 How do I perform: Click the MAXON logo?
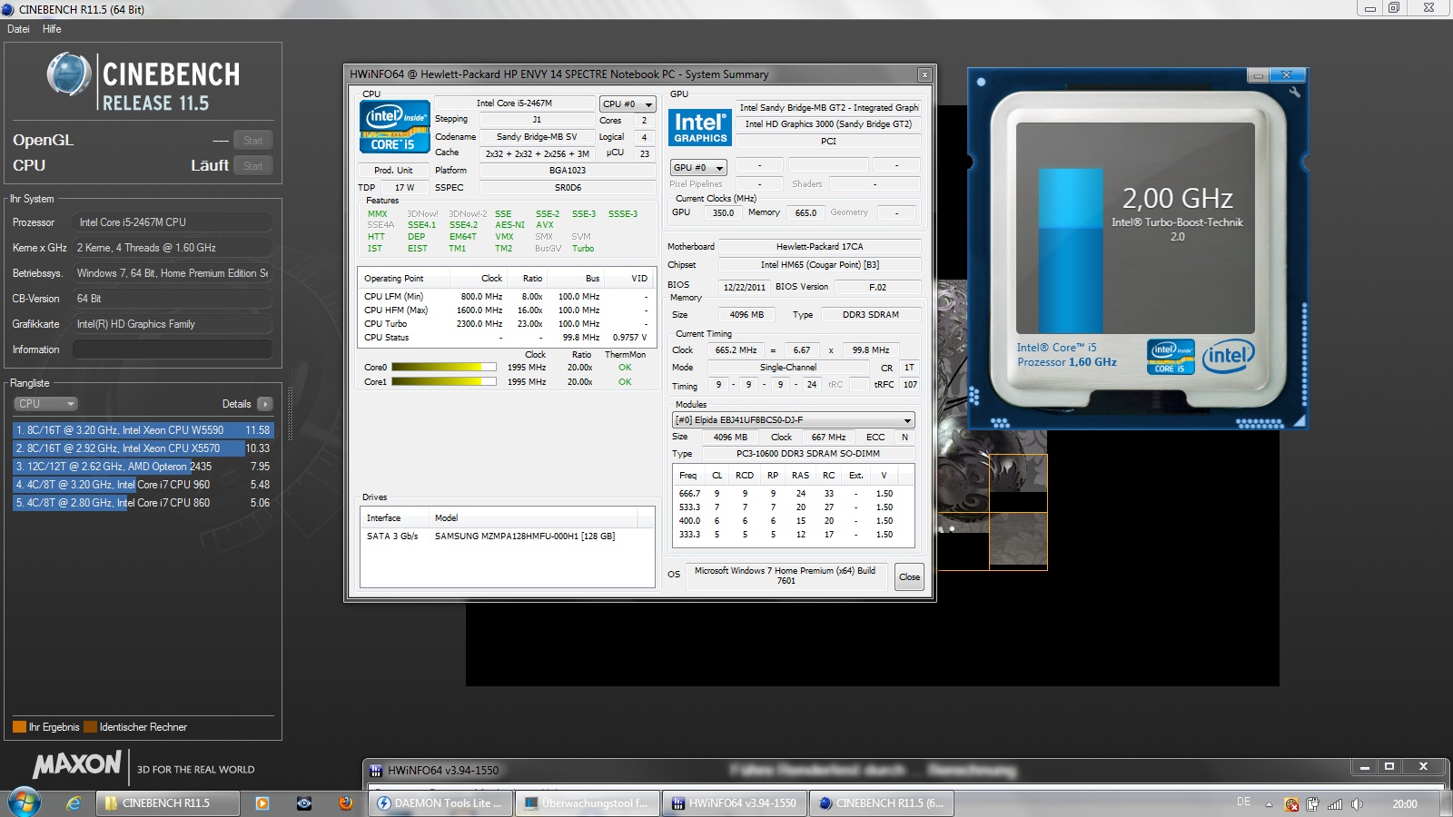77,765
